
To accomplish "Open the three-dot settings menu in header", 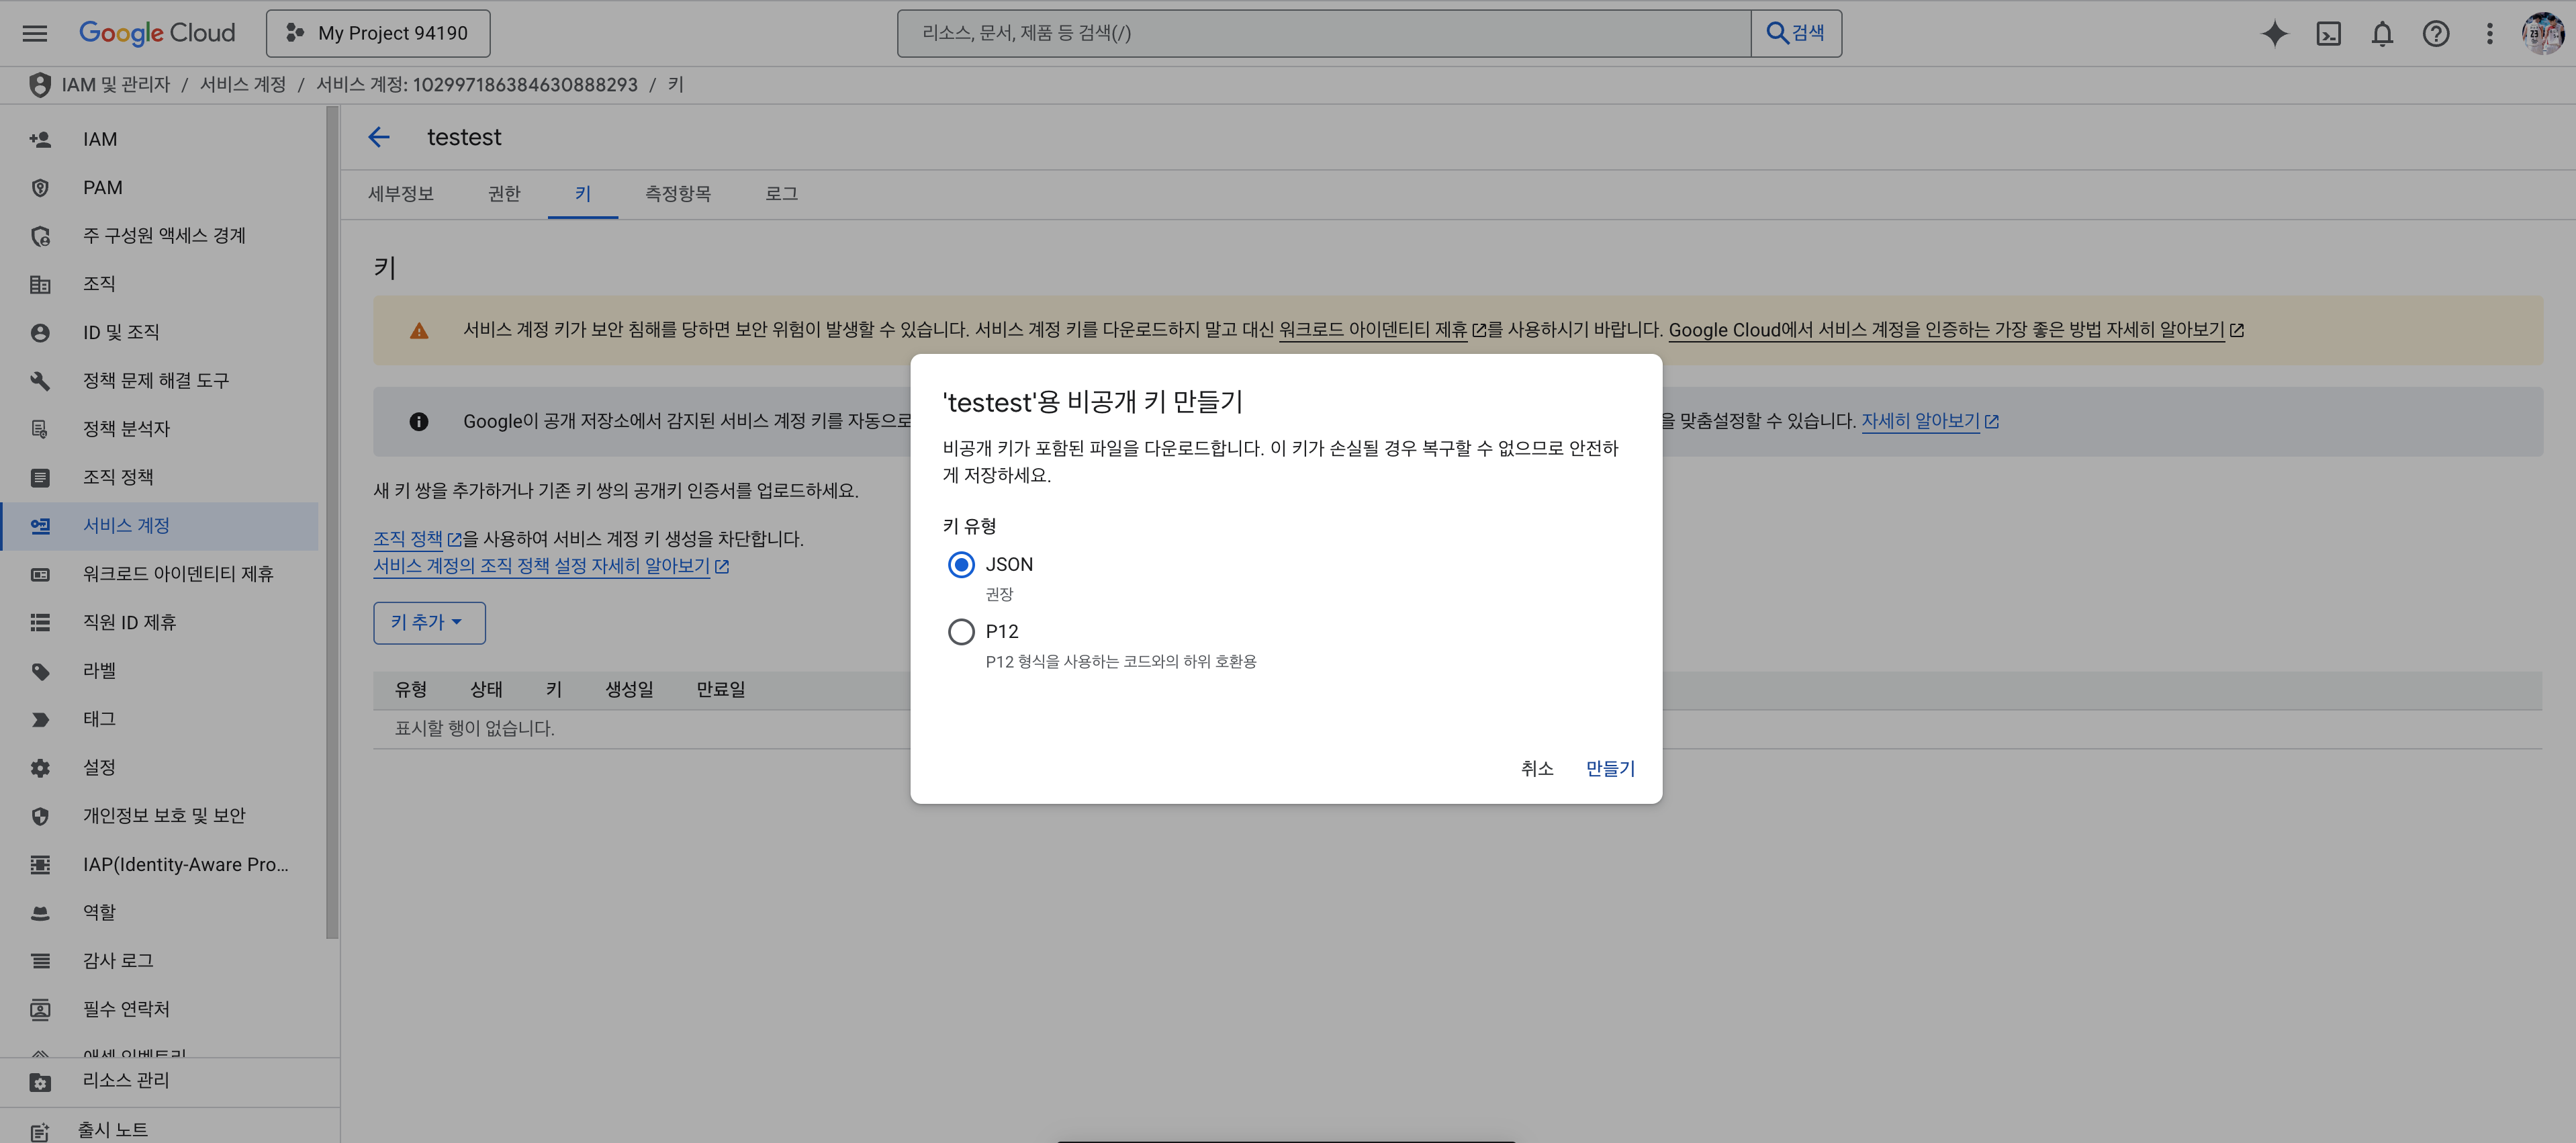I will pyautogui.click(x=2489, y=33).
